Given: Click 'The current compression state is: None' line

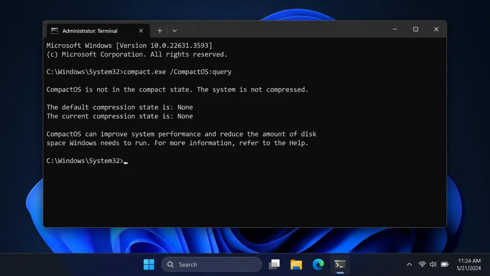Looking at the screenshot, I should click(120, 116).
